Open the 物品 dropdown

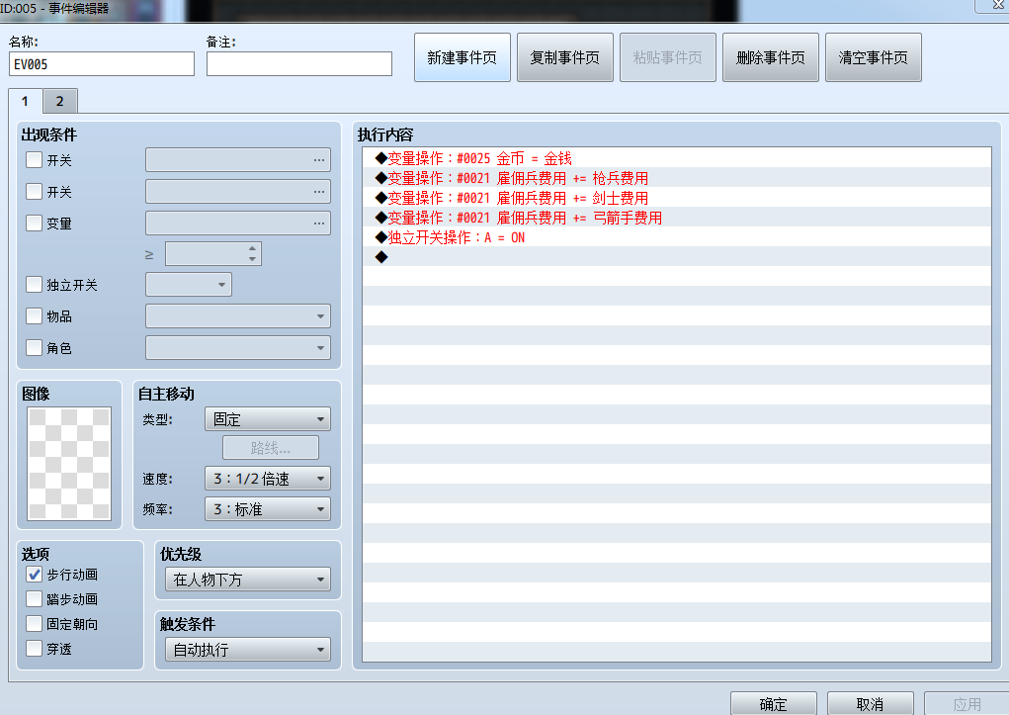[238, 316]
